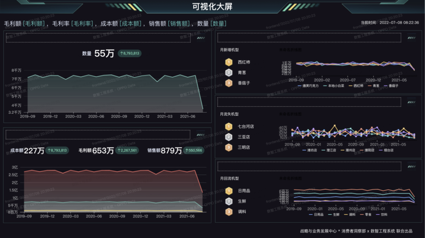Viewport: 425px width, 238px height.
Task: Toggle 潍坊店 series in the legend
Action: (x=309, y=150)
